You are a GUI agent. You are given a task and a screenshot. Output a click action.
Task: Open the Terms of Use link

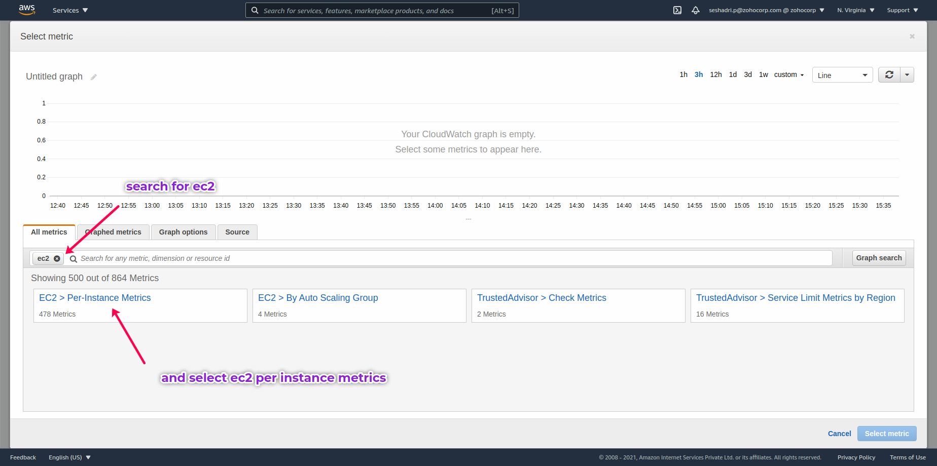908,457
